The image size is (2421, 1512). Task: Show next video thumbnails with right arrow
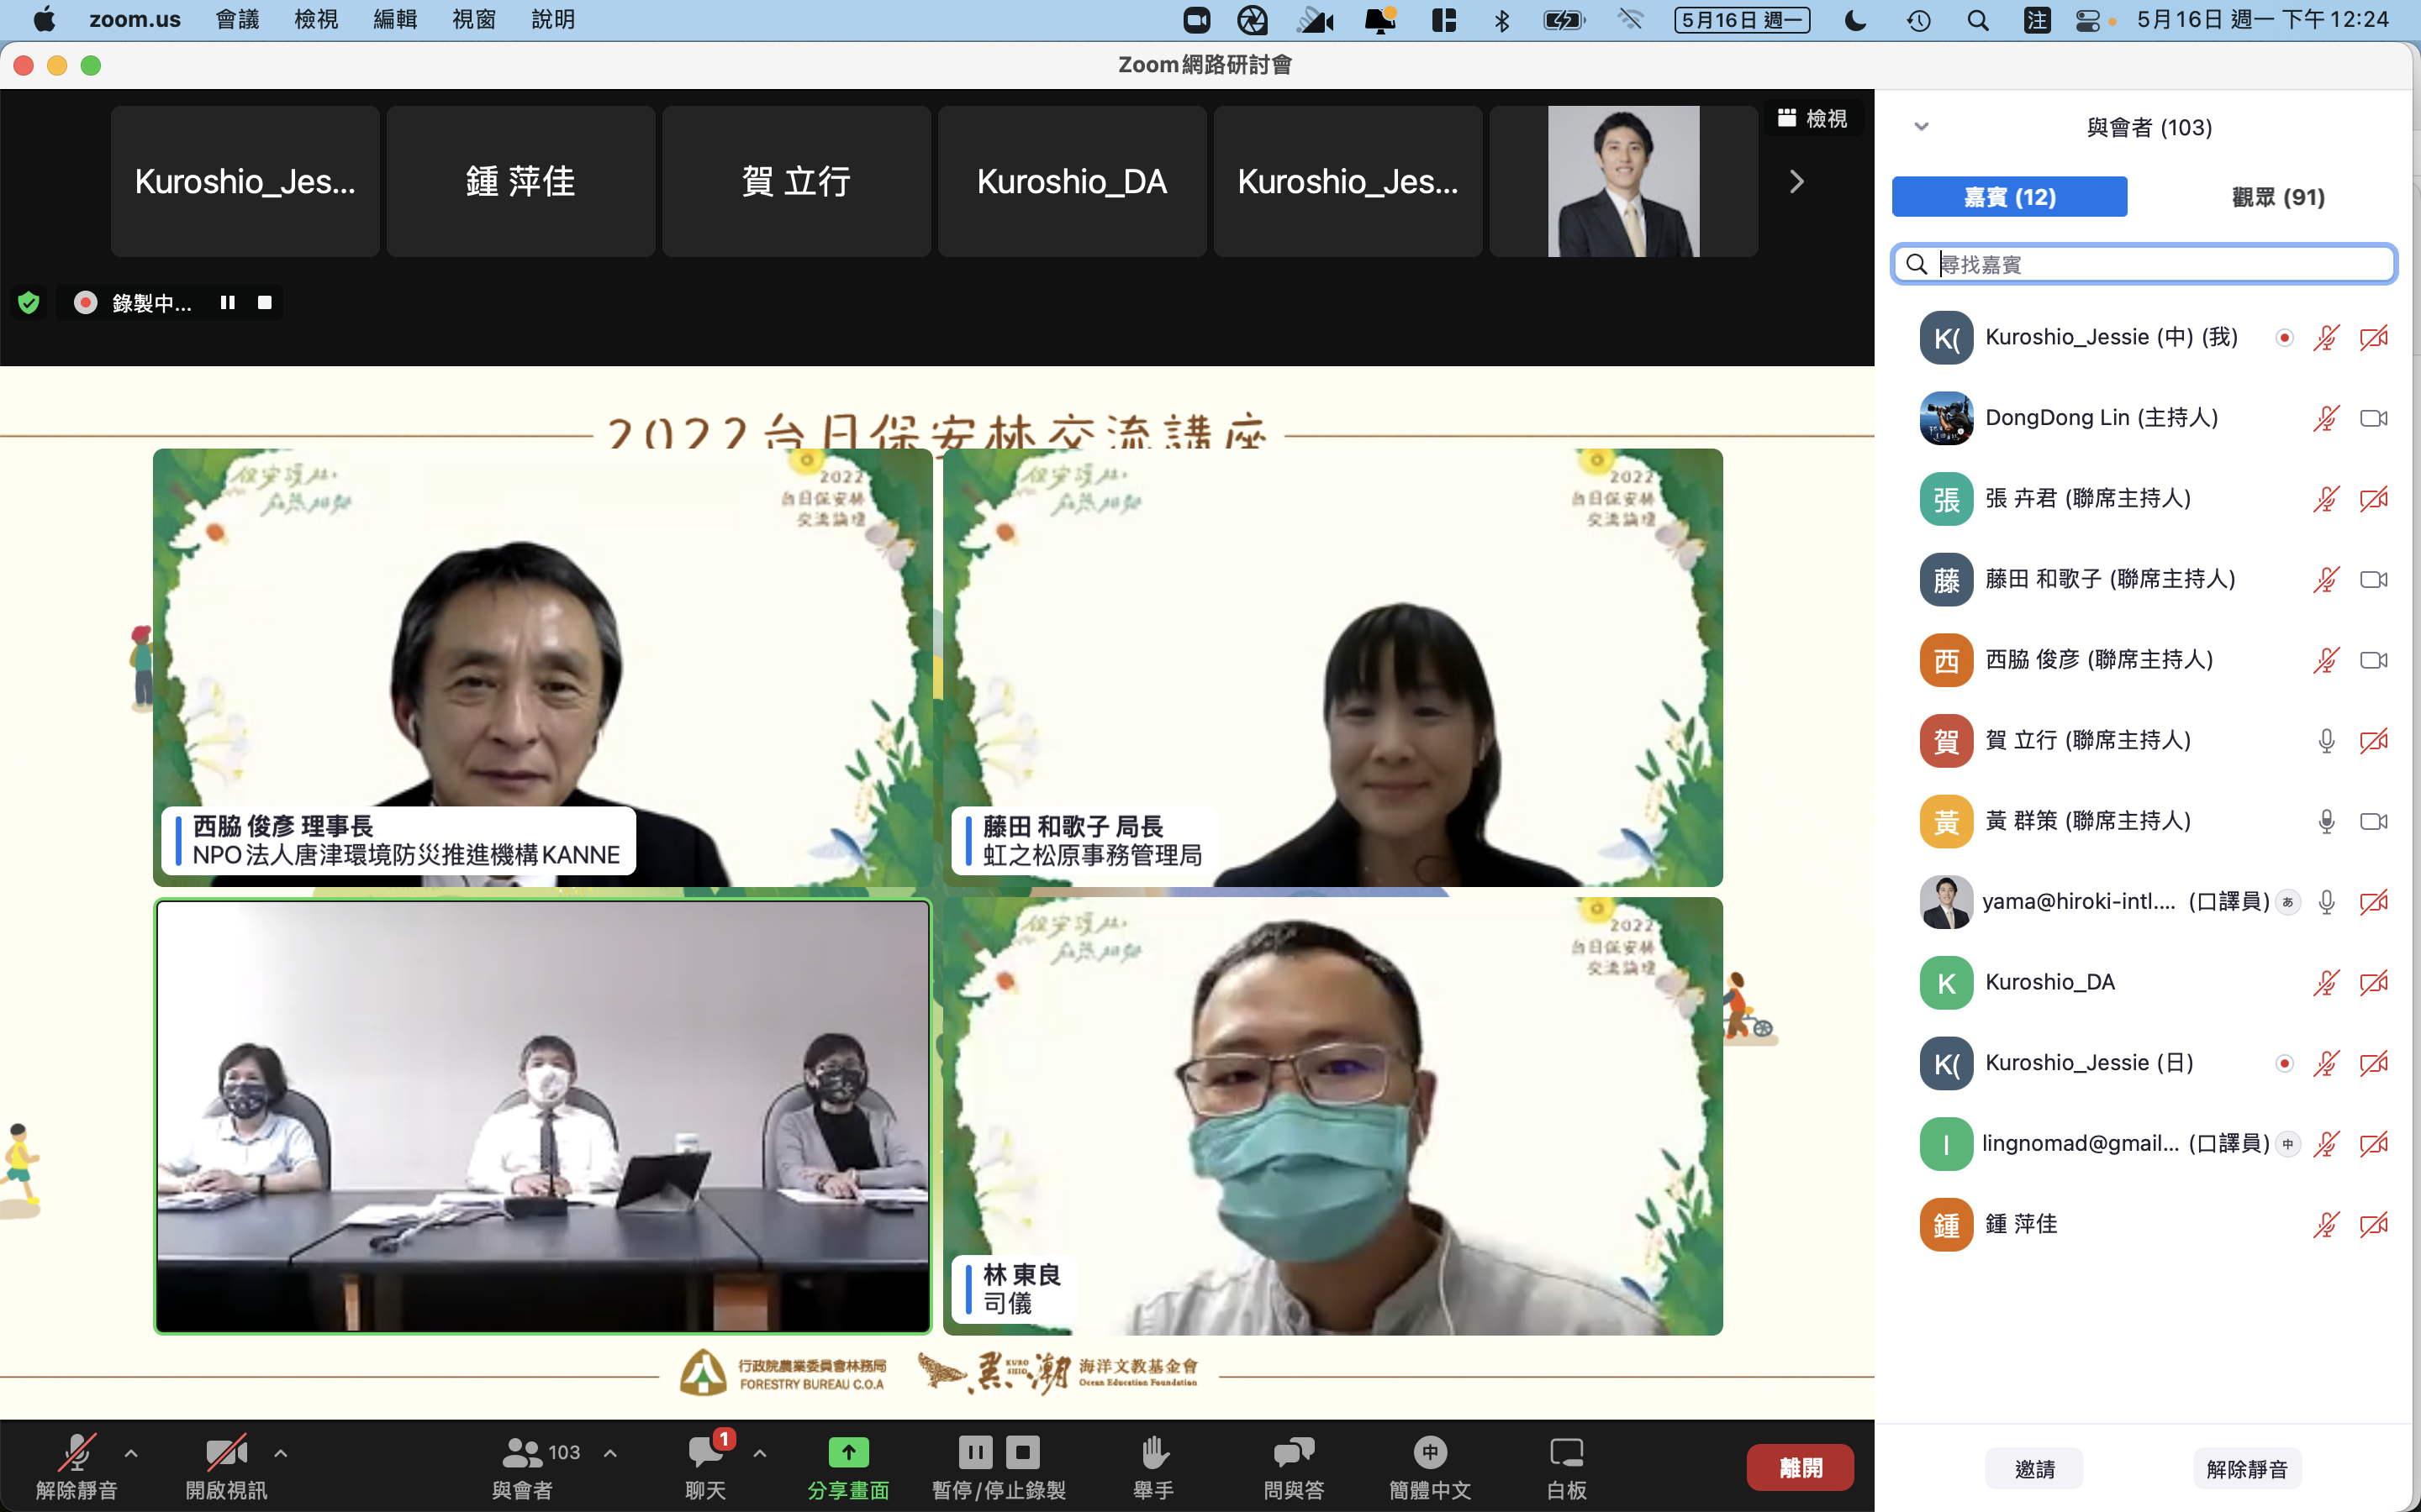pos(1796,182)
